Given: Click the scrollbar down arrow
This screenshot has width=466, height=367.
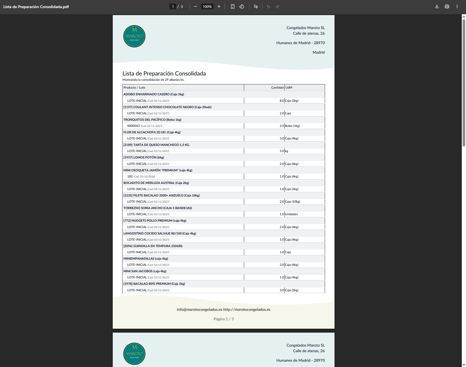Looking at the screenshot, I should coord(464,365).
